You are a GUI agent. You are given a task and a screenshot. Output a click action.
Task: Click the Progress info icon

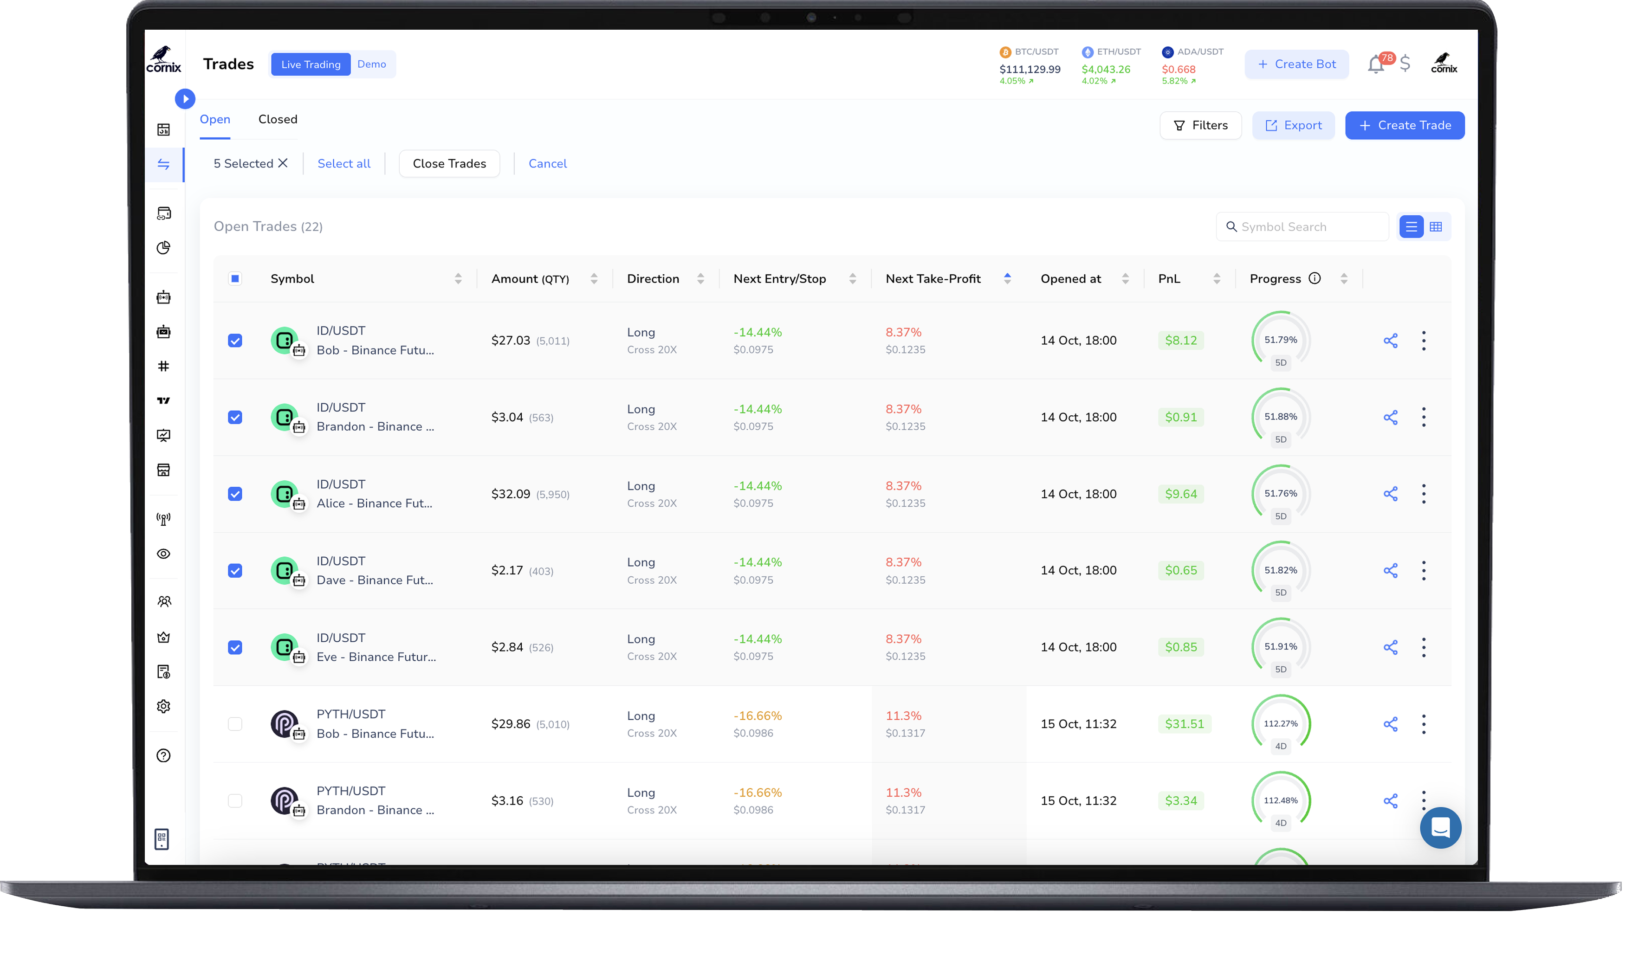pyautogui.click(x=1314, y=278)
